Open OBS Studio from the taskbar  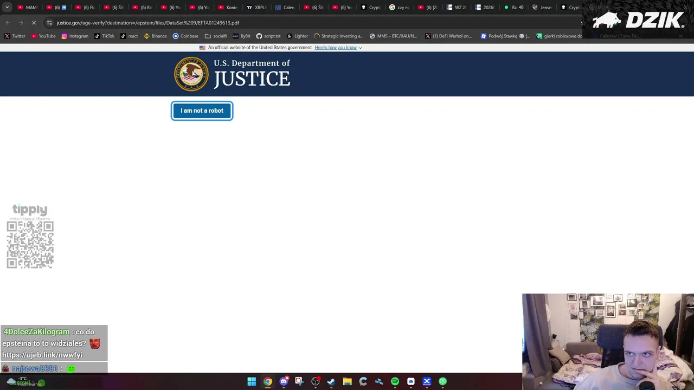316,381
